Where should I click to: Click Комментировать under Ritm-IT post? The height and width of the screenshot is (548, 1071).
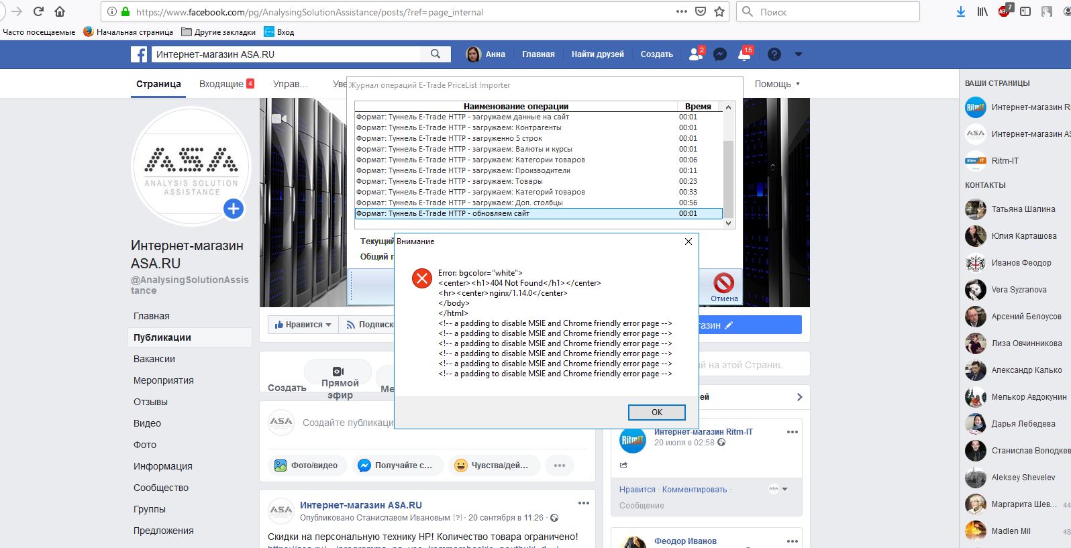[695, 490]
